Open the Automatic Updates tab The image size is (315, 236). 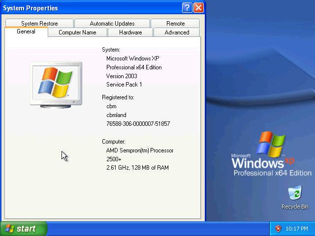pyautogui.click(x=112, y=23)
